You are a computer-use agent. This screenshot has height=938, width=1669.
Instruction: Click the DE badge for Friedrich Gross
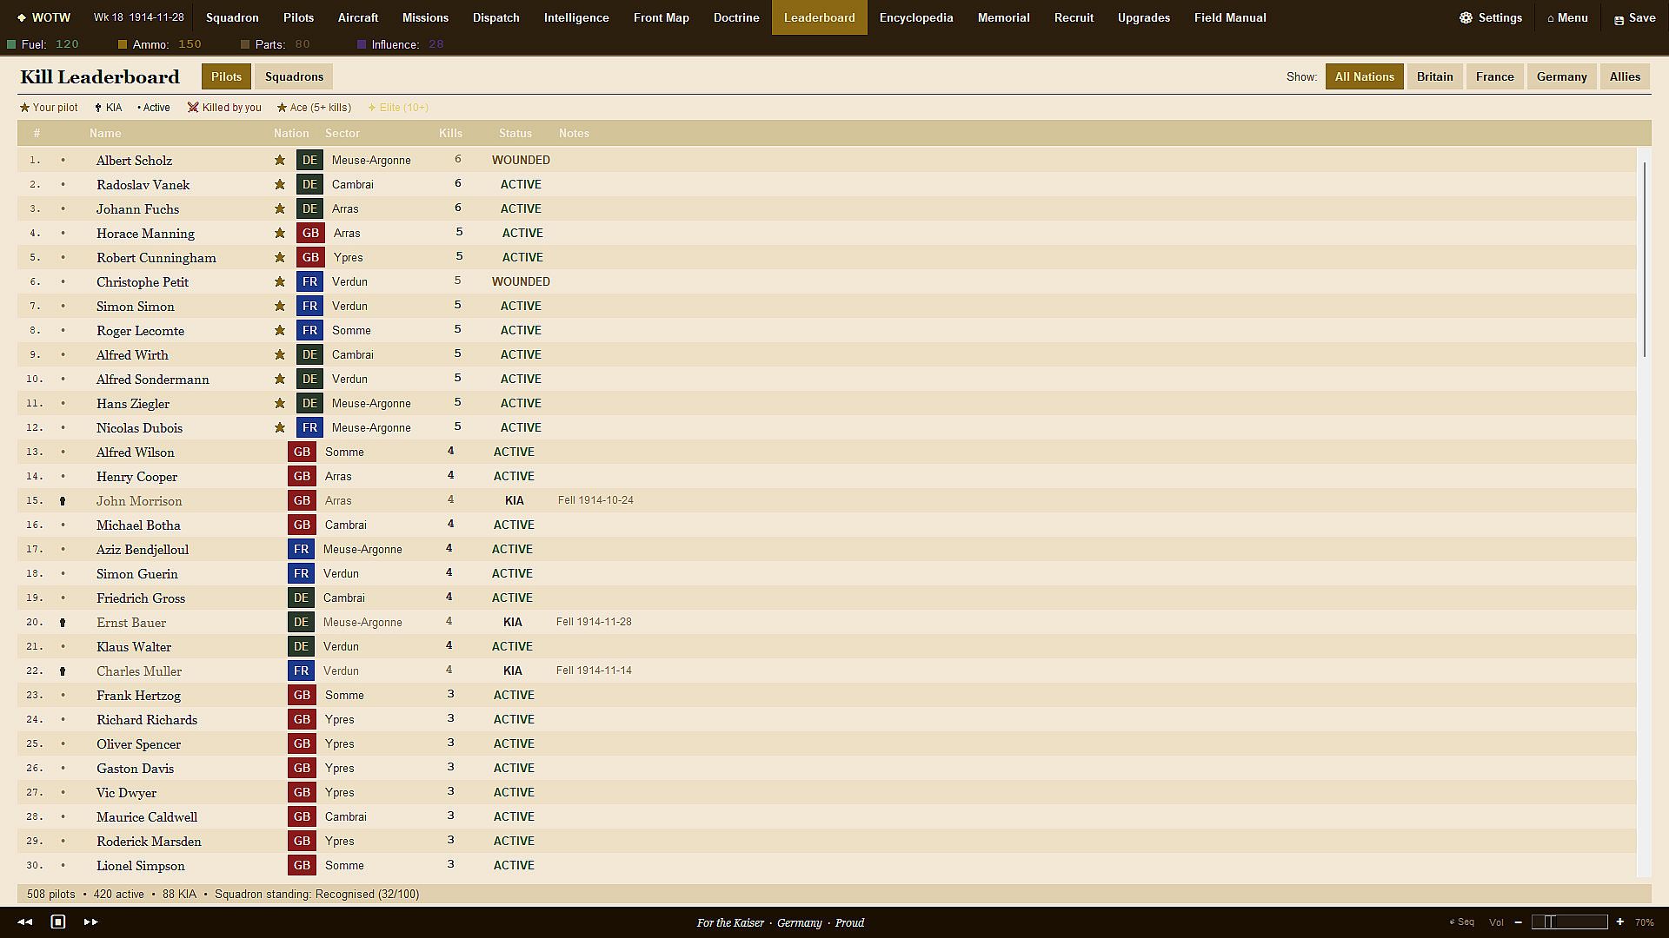301,598
